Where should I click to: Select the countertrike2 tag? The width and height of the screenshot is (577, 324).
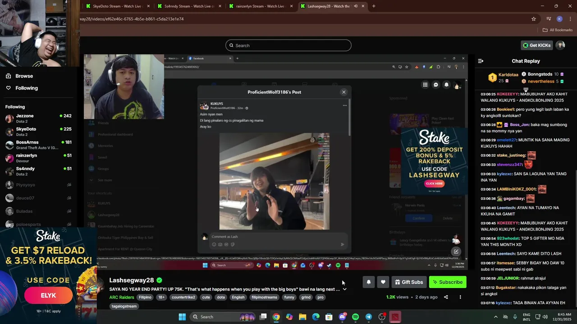click(183, 297)
